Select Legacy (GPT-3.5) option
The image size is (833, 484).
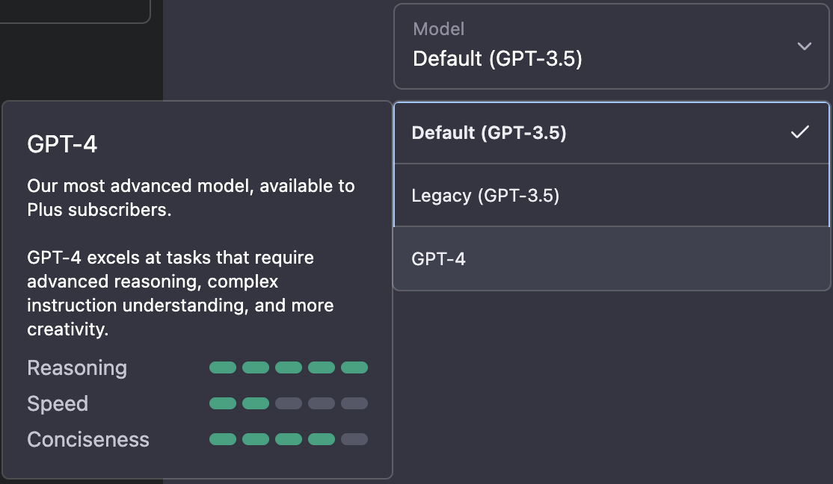611,195
